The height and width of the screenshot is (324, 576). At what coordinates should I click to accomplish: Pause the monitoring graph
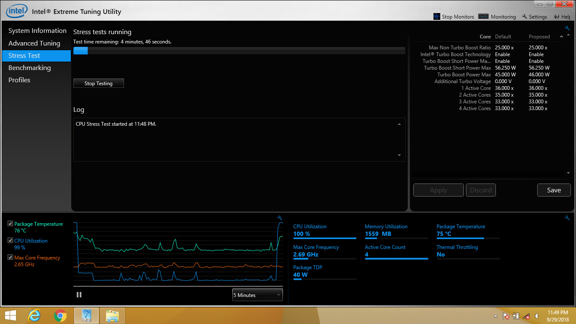pos(79,295)
